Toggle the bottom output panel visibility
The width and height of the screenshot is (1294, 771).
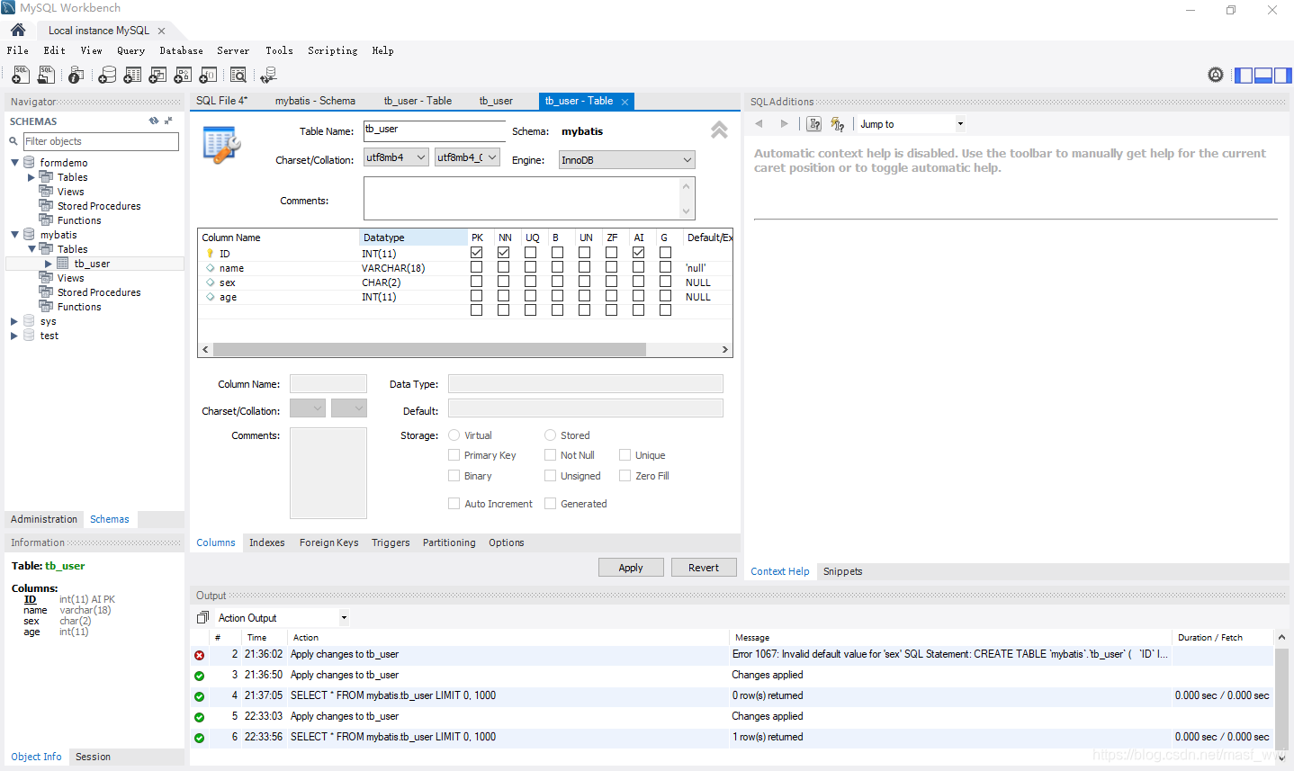point(1263,76)
